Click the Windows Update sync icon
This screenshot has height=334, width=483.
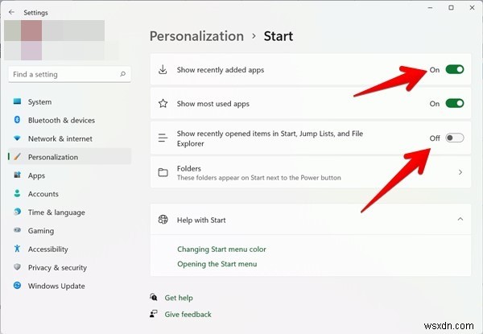[17, 286]
